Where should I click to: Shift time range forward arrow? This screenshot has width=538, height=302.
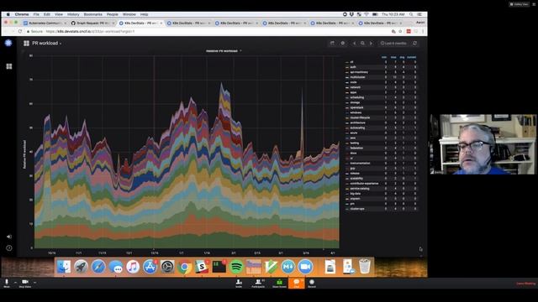pos(371,43)
